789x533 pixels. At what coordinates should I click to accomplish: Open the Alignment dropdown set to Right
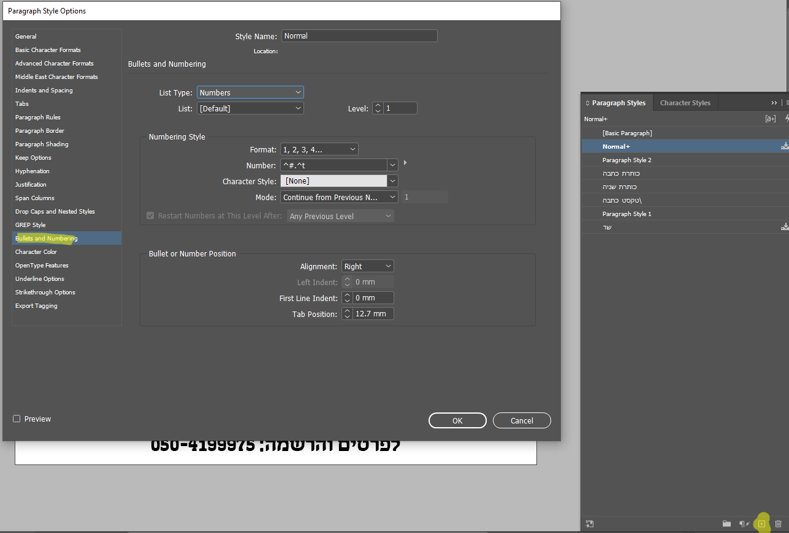[368, 266]
